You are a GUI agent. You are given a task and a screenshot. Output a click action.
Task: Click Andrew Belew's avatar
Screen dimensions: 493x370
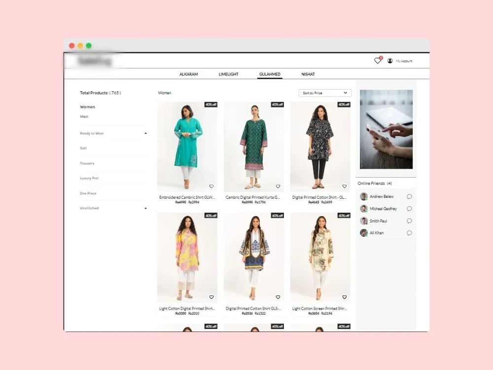click(x=364, y=197)
